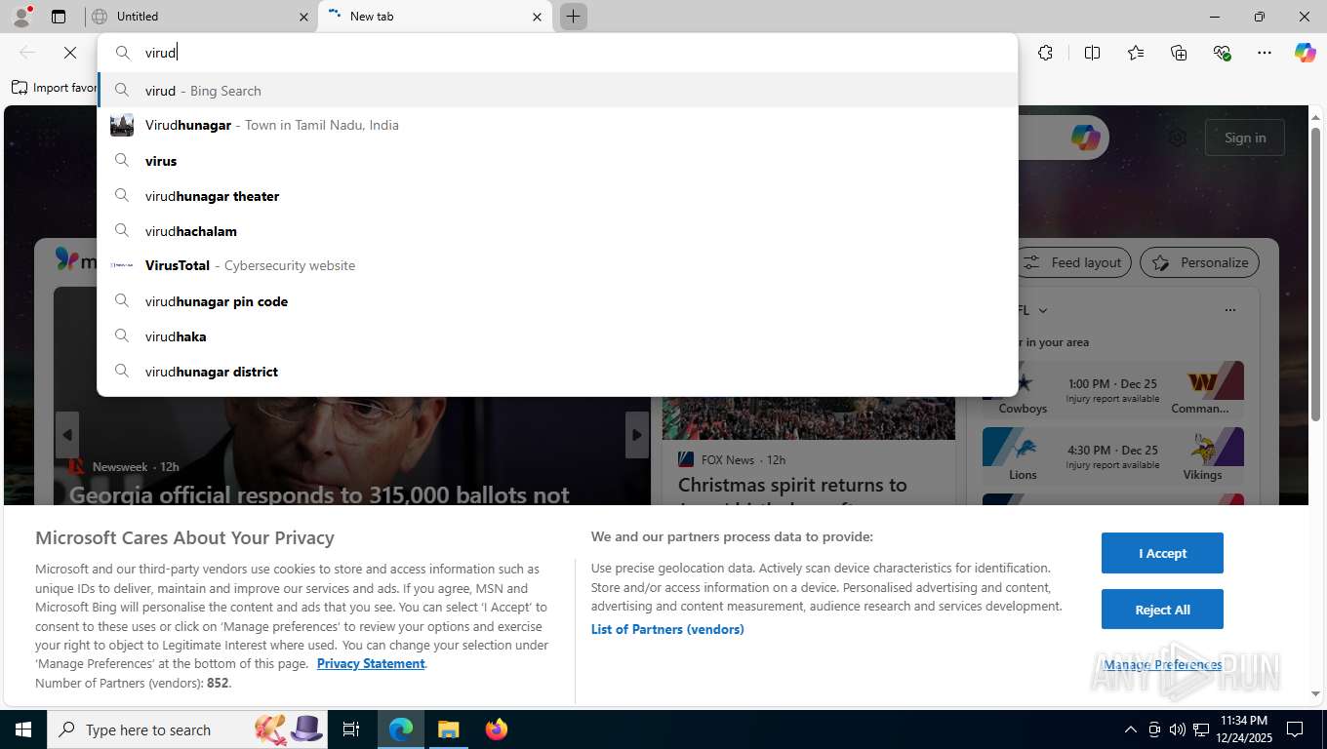Open Settings and more ellipsis menu
The image size is (1327, 749).
[x=1265, y=53]
